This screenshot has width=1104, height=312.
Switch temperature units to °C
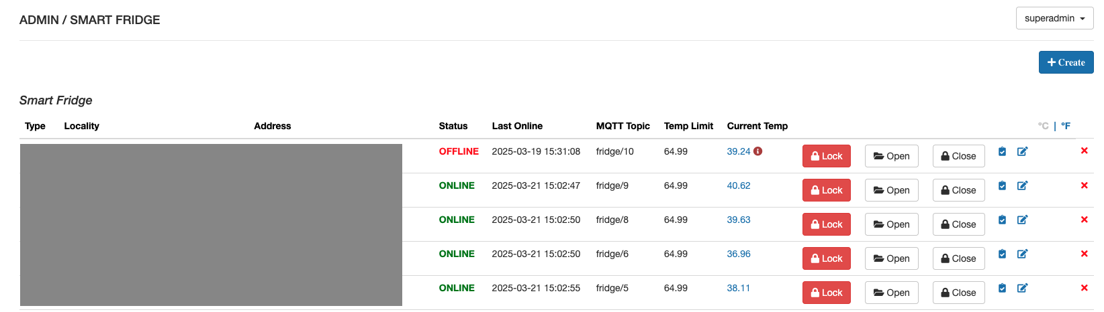click(x=1043, y=126)
